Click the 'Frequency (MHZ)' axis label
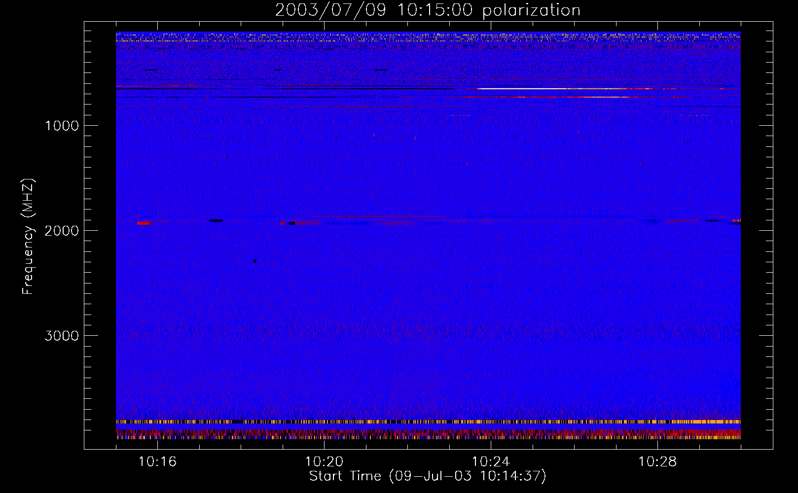Viewport: 798px width, 493px height. click(x=29, y=237)
